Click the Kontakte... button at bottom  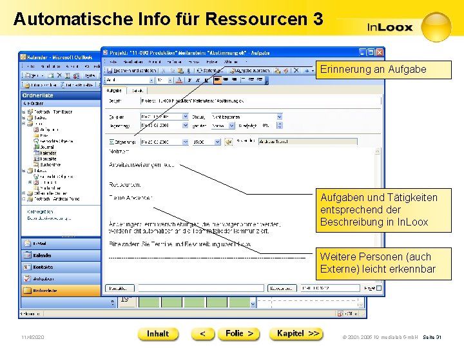click(x=120, y=288)
